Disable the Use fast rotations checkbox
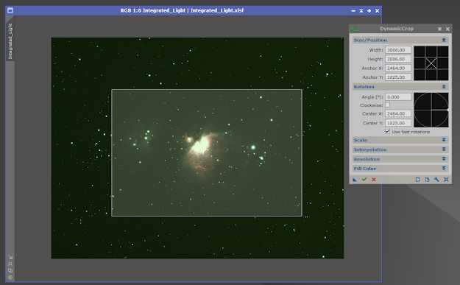The image size is (460, 285). (x=388, y=132)
